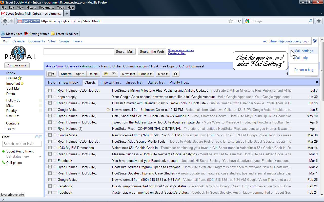Open account dropdown beside recruitment@scoutsociety.org

coord(309,41)
